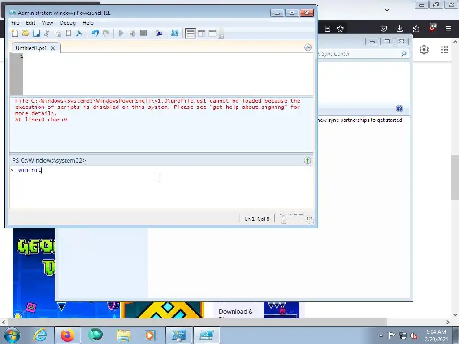Image resolution: width=459 pixels, height=344 pixels.
Task: Adjust the font zoom slider in status bar
Action: tap(284, 219)
